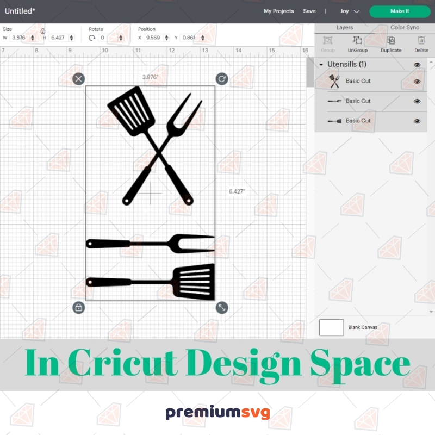Delete the selection with the Delete icon
This screenshot has height=435, width=435.
[421, 40]
